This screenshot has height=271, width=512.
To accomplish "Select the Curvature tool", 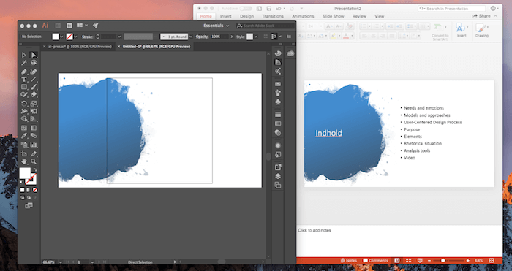I will point(34,72).
